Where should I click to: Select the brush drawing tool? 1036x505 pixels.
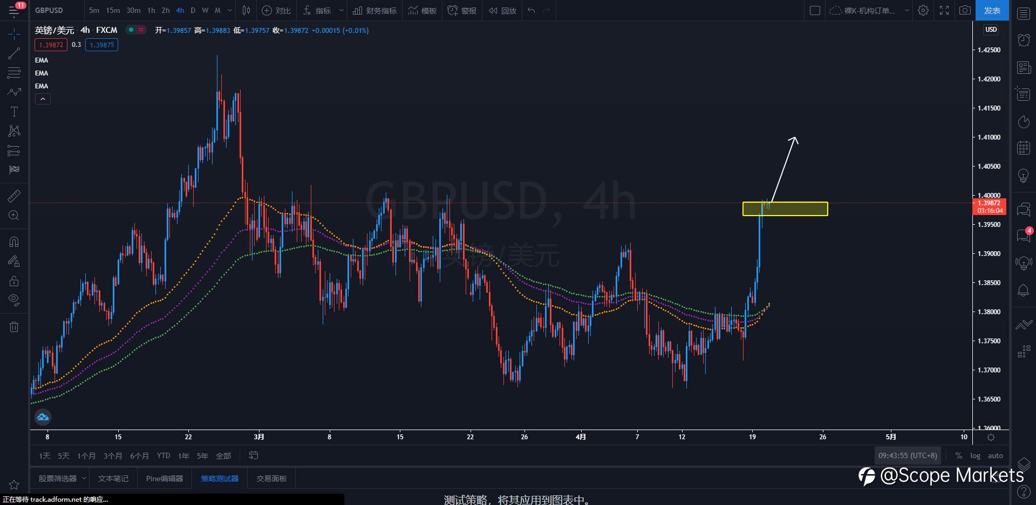14,92
